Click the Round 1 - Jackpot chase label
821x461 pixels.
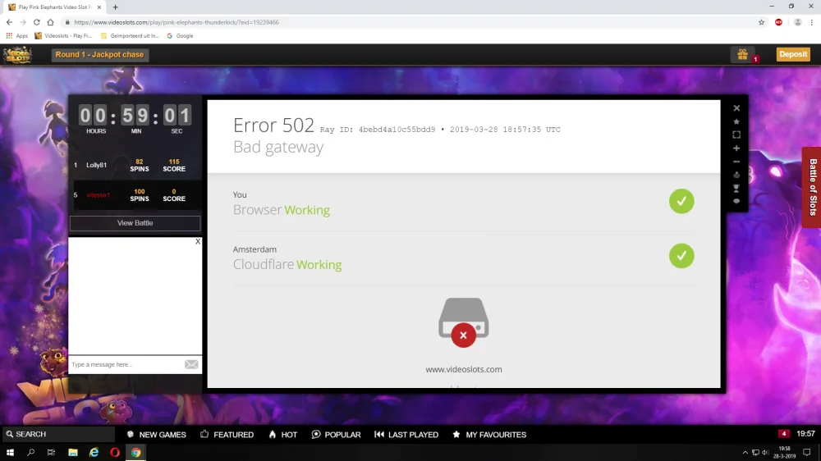100,55
